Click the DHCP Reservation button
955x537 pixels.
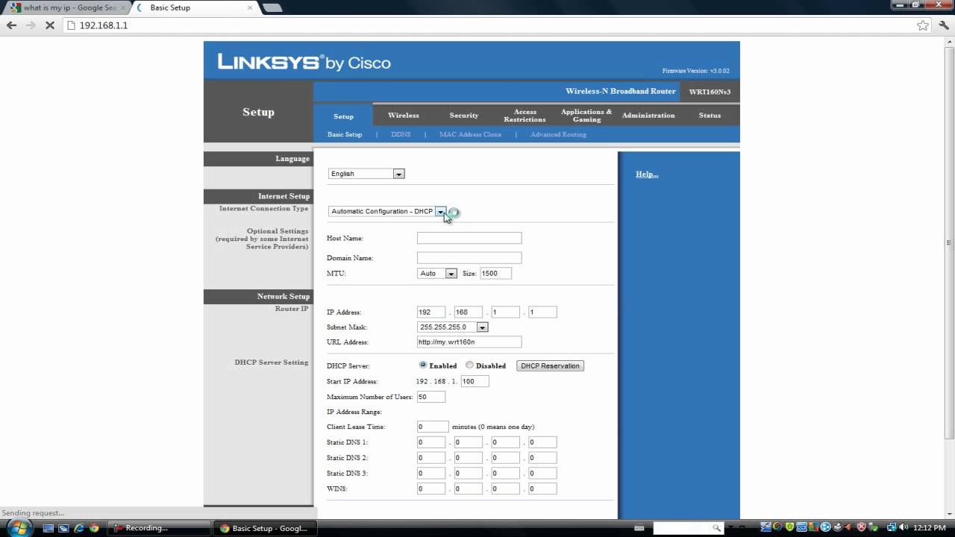click(x=550, y=365)
